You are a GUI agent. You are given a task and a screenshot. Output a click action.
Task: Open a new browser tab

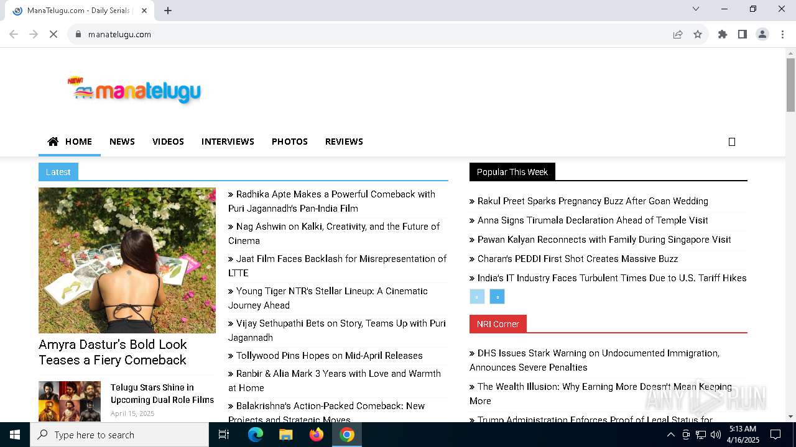coord(168,11)
